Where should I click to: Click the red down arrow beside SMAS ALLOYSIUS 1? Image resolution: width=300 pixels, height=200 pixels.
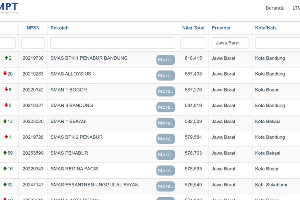click(x=5, y=74)
